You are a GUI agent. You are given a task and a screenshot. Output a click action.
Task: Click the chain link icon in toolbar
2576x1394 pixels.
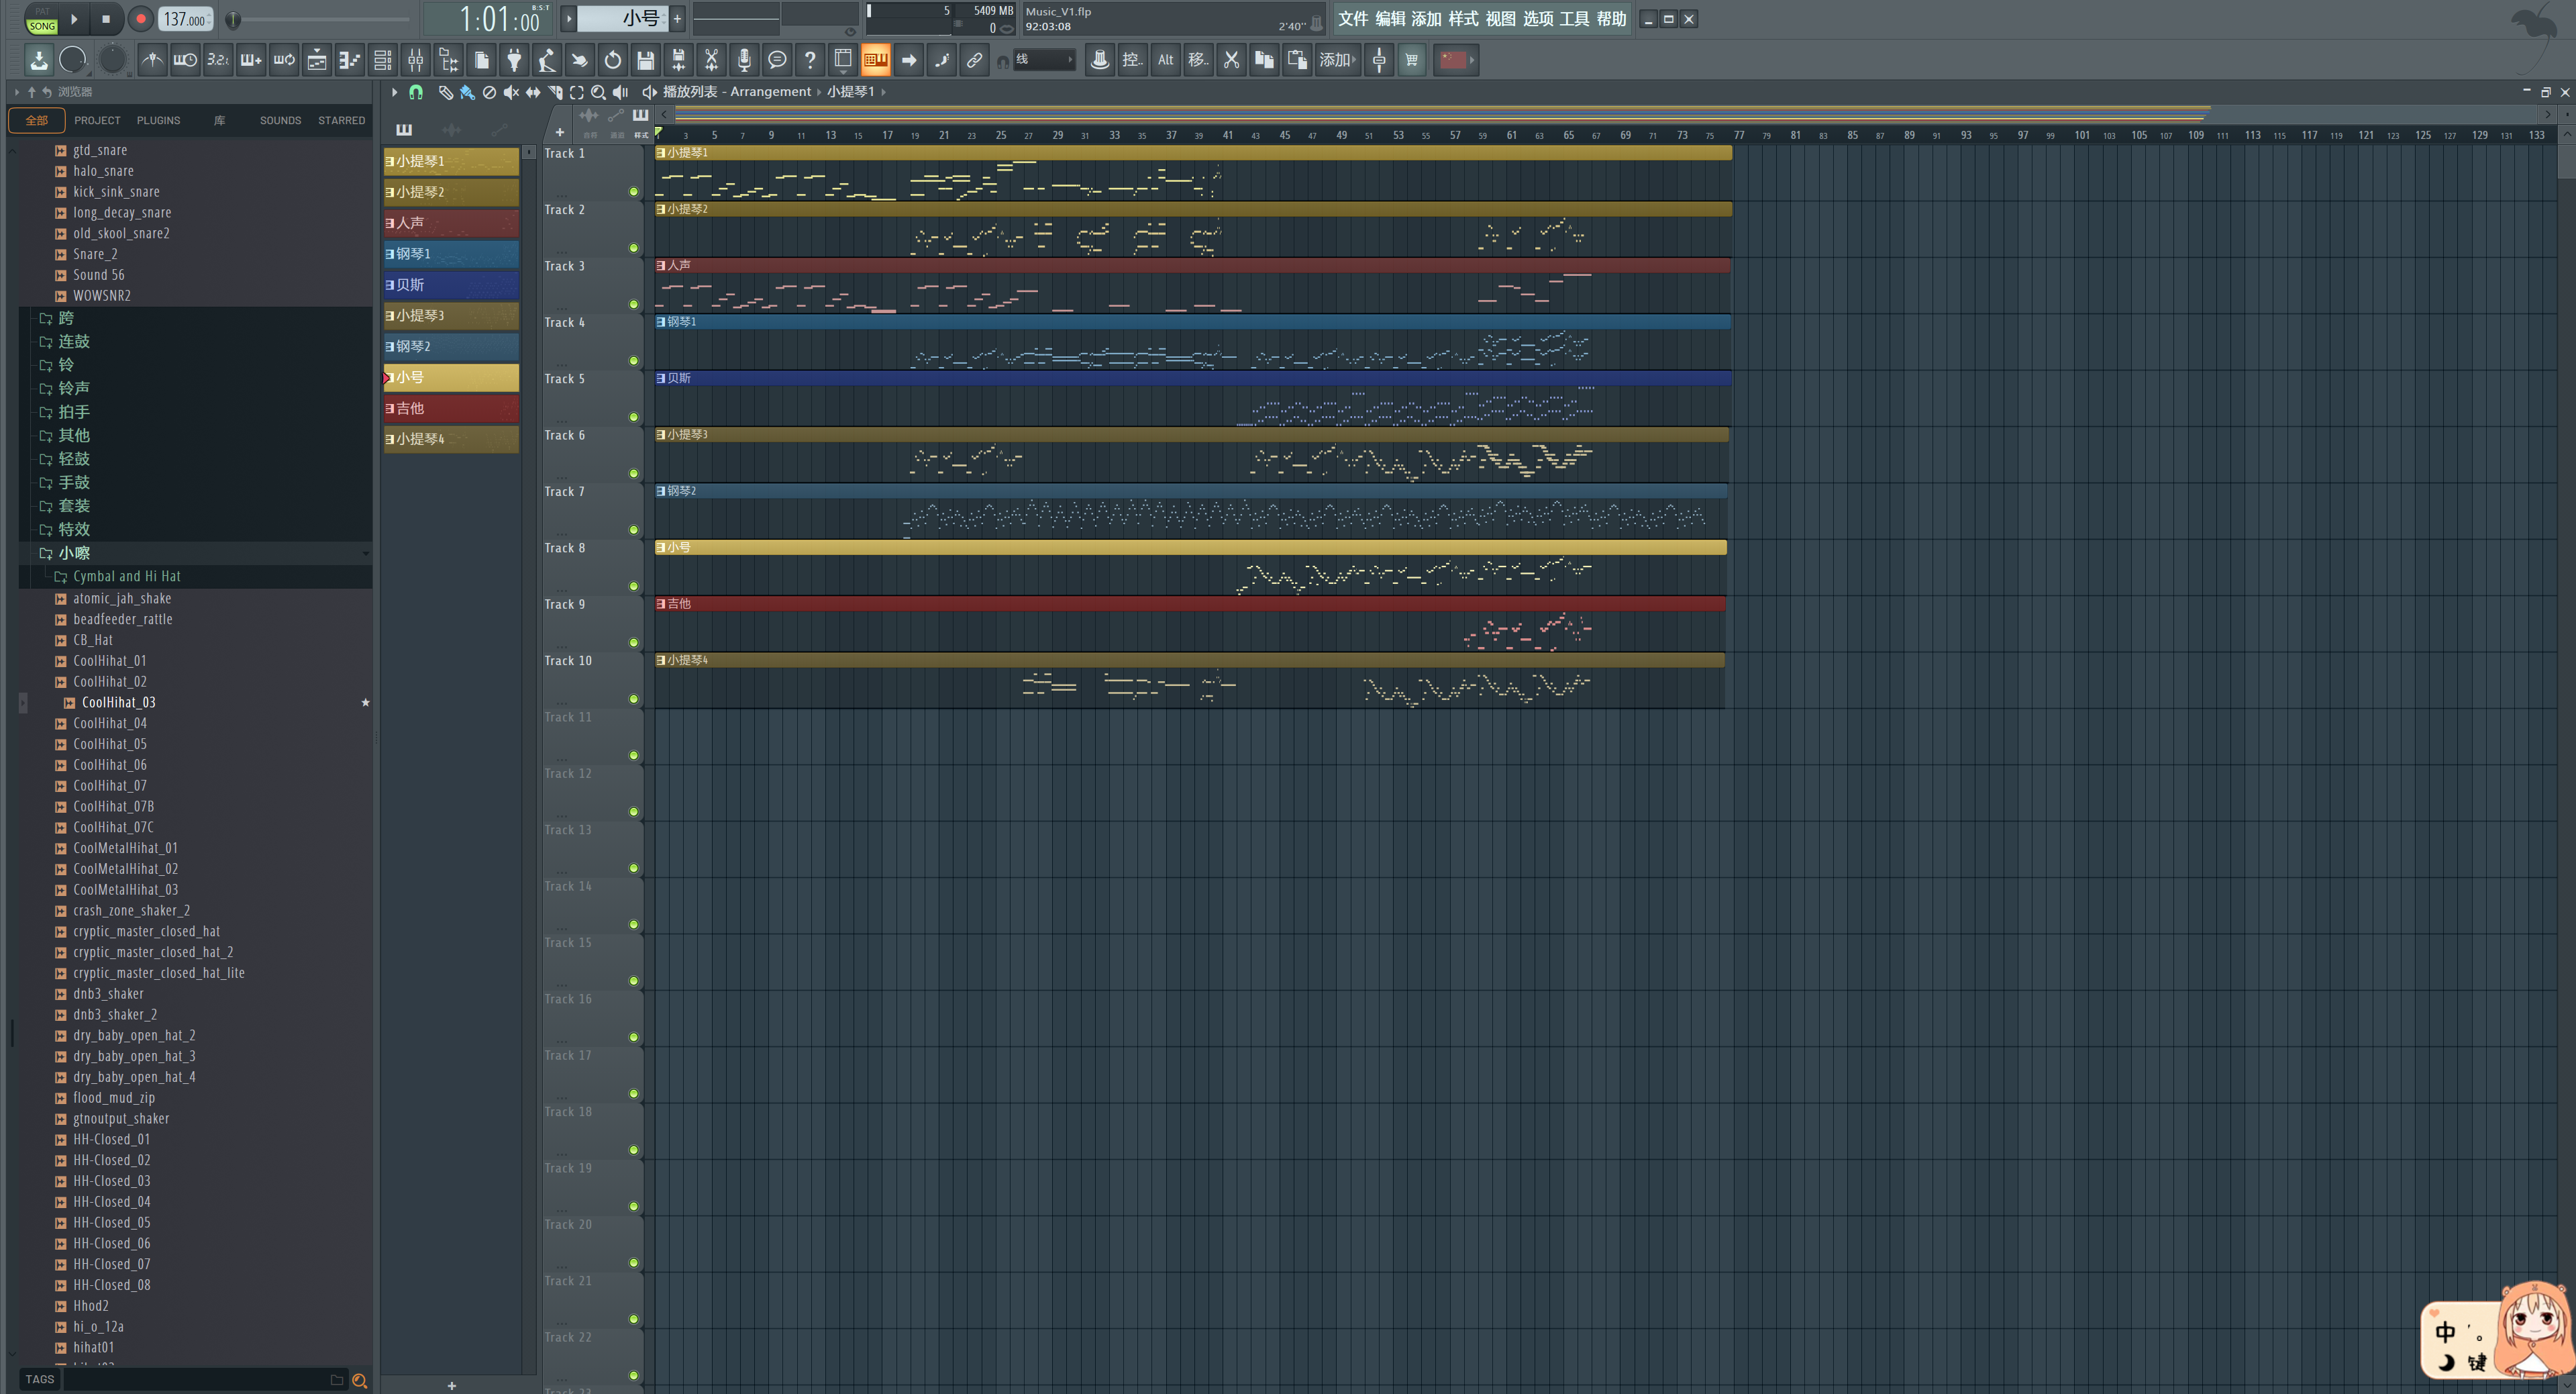coord(974,60)
